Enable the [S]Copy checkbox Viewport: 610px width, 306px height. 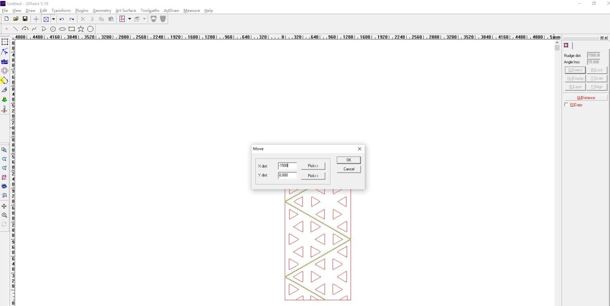point(566,105)
